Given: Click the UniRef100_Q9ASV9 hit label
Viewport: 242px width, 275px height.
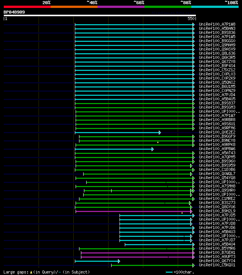Looking at the screenshot, I should pyautogui.click(x=217, y=49).
